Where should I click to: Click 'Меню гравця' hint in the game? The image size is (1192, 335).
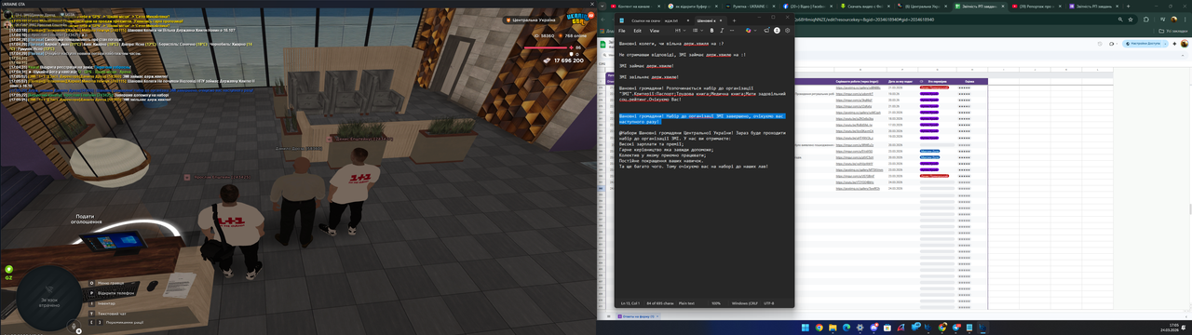click(x=110, y=283)
